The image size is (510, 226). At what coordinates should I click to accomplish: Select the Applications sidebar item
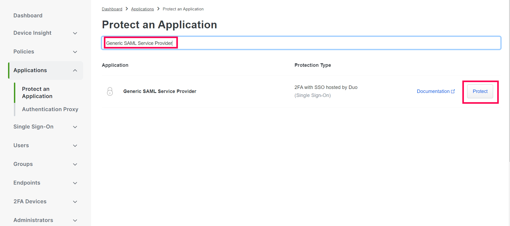click(30, 70)
